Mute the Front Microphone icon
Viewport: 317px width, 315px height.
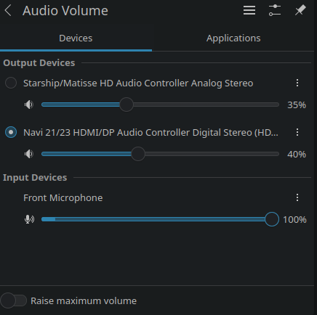click(29, 219)
